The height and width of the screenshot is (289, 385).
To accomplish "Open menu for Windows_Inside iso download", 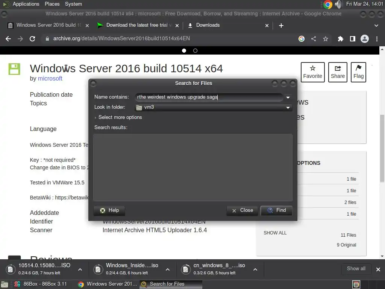I will (168, 269).
